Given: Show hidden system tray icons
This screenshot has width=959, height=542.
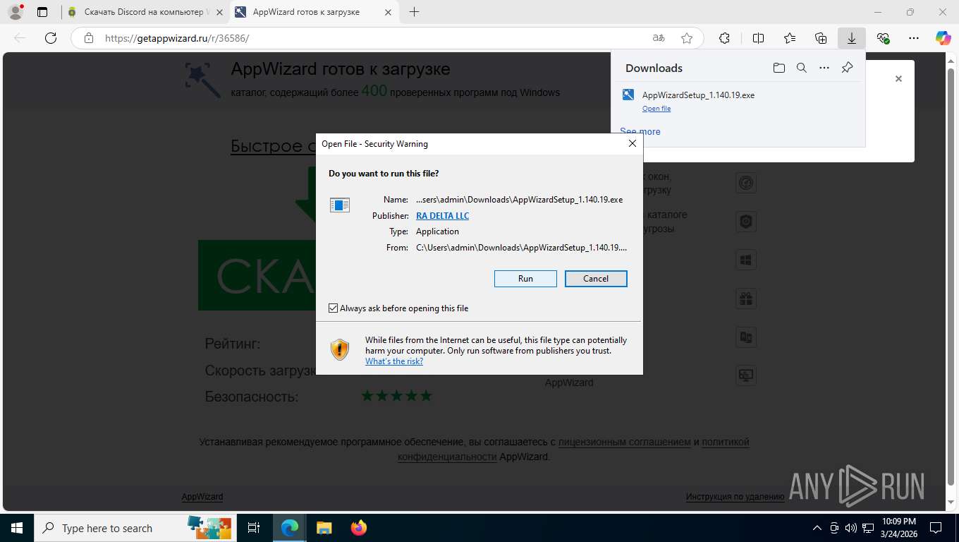Looking at the screenshot, I should [x=817, y=528].
